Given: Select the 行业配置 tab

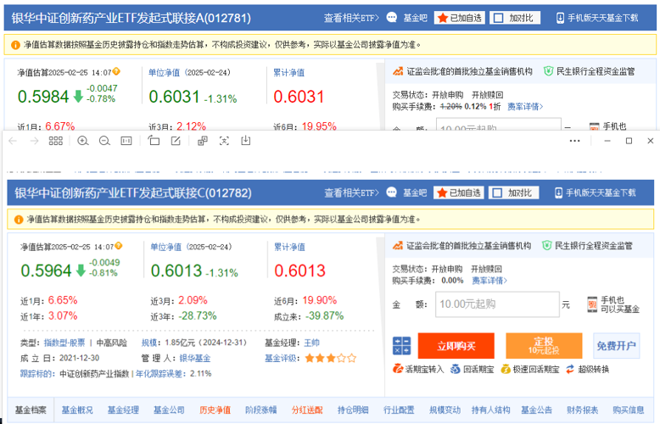Looking at the screenshot, I should coord(399,410).
